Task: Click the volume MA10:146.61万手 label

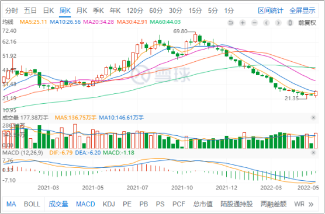Action: 121,118
